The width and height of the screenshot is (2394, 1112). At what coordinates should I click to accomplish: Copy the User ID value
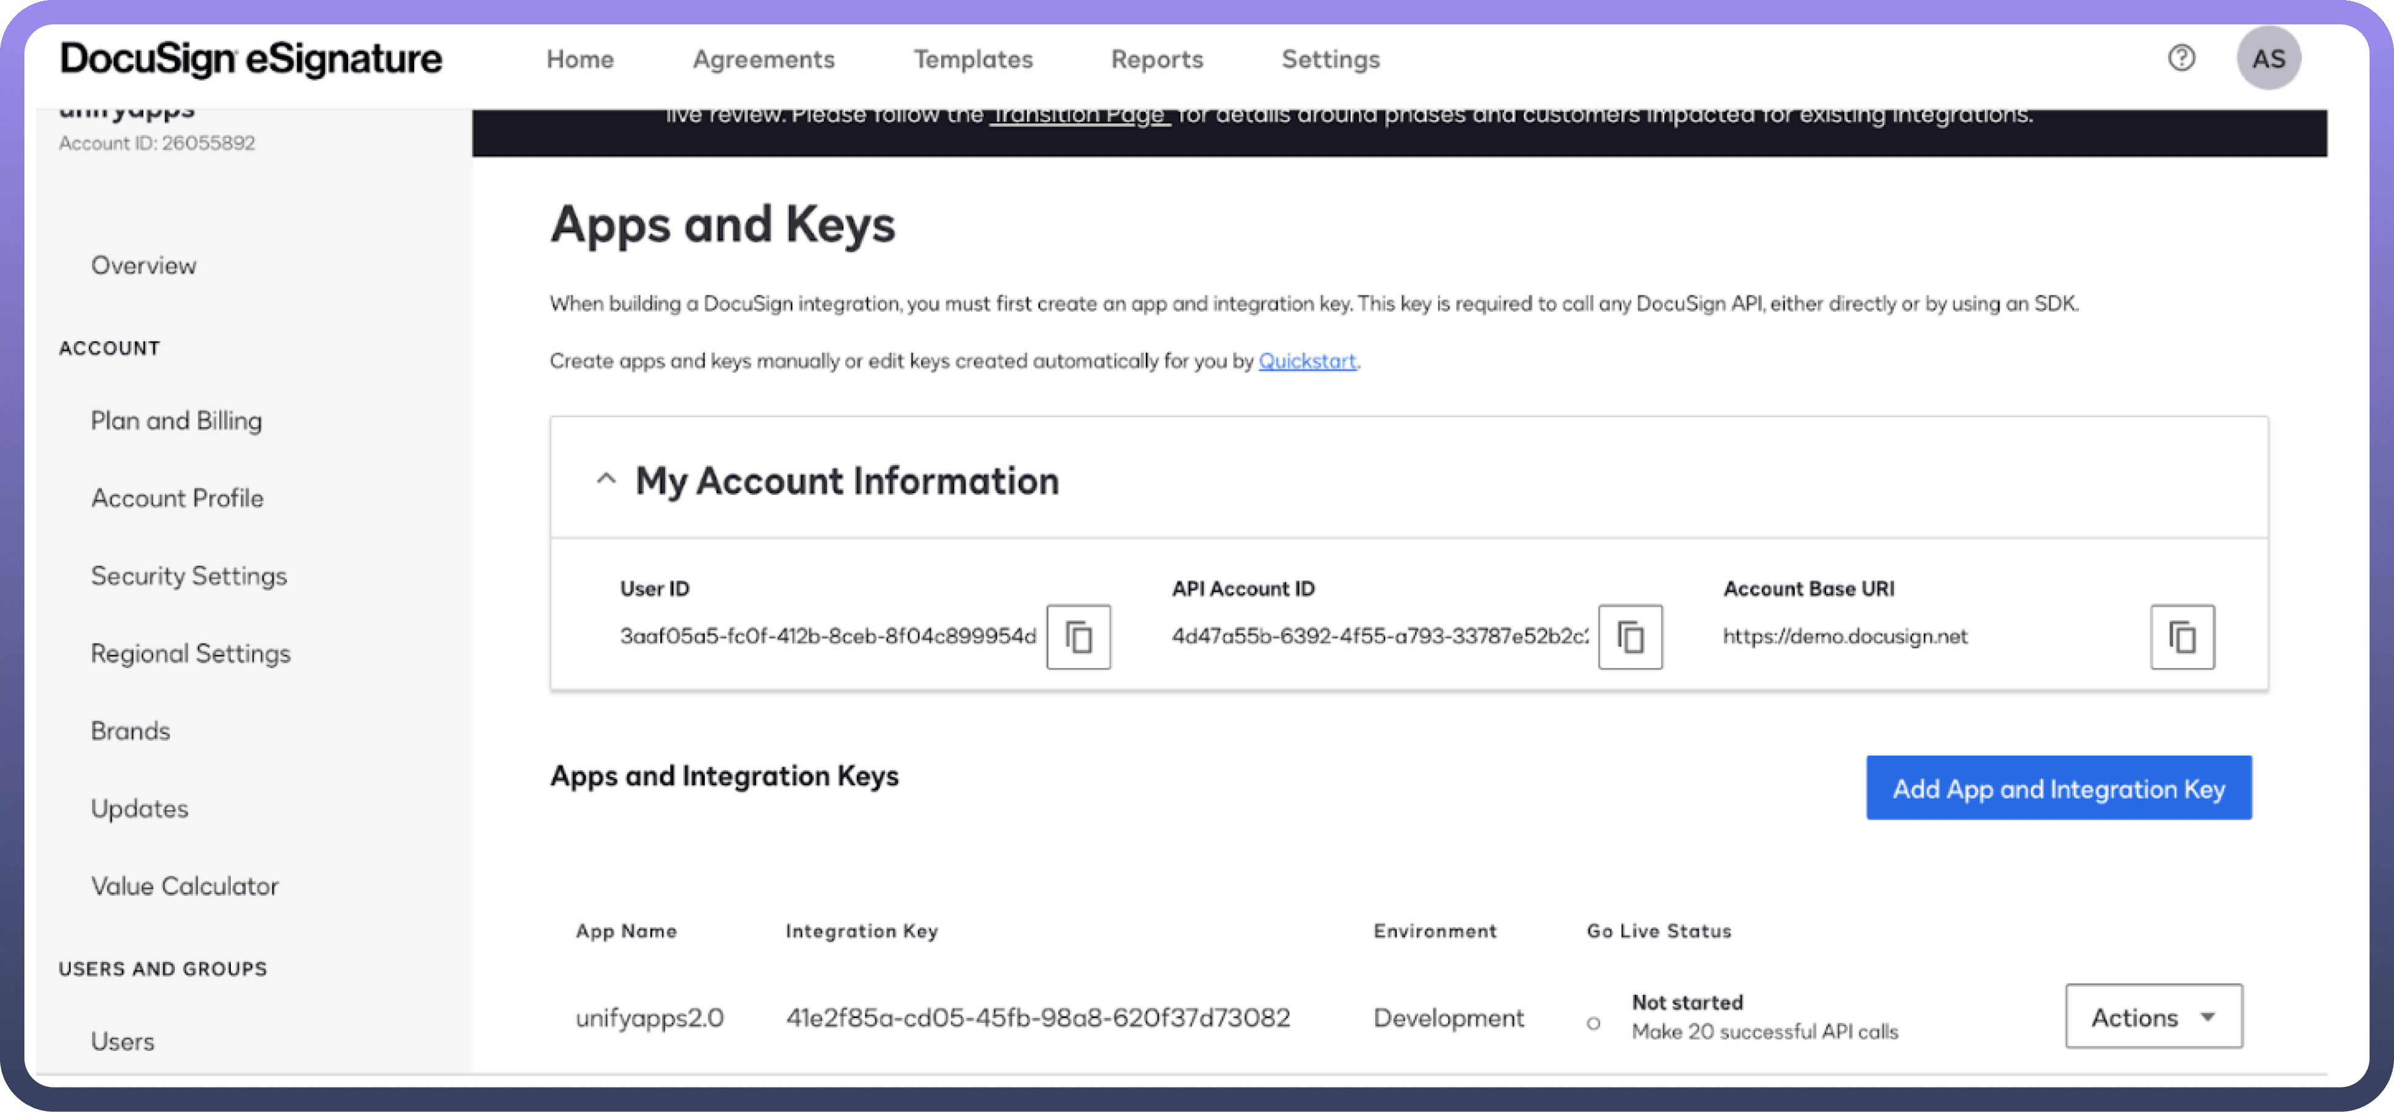[1078, 637]
